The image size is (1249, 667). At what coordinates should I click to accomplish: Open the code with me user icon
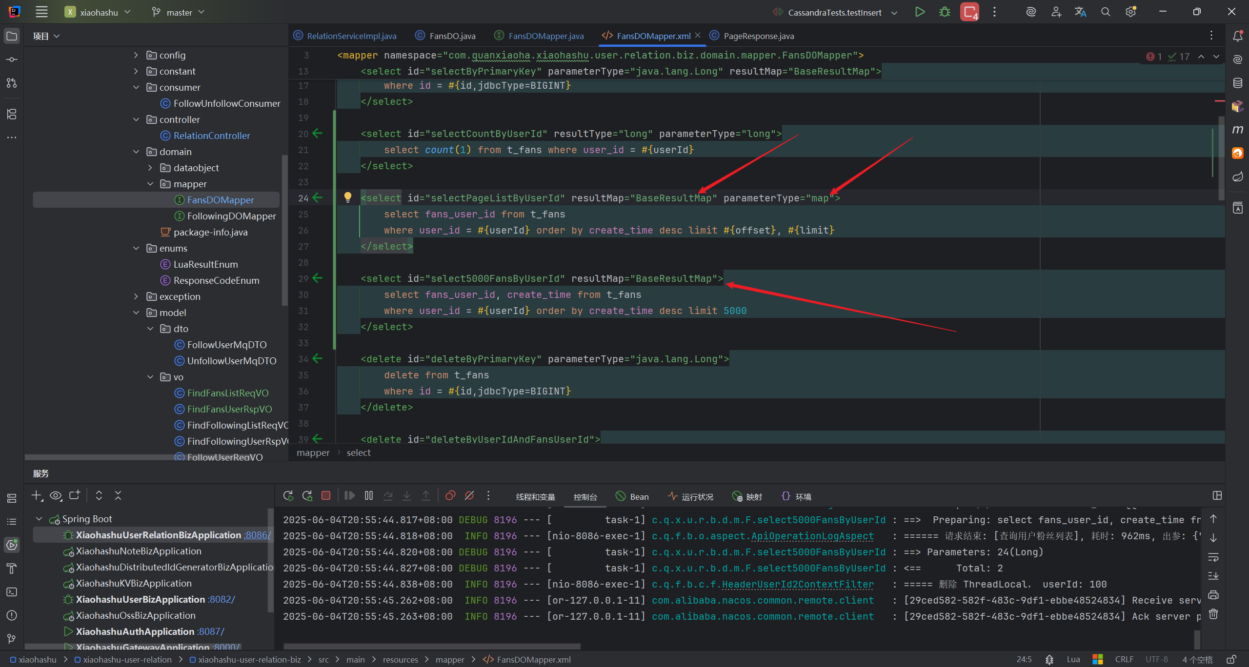coord(1056,12)
